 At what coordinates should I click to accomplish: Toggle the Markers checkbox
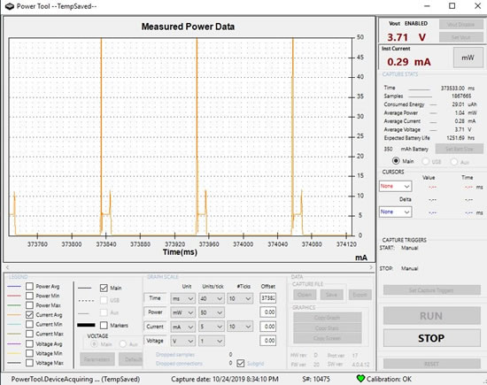(104, 326)
